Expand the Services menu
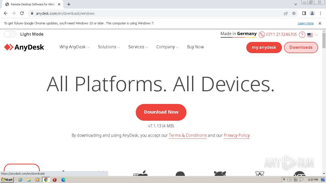The image size is (326, 183). [138, 47]
